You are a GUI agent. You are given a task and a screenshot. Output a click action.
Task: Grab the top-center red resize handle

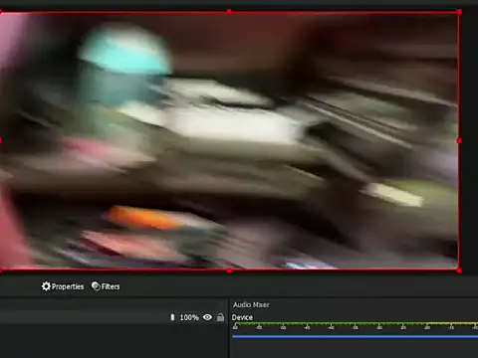(229, 12)
